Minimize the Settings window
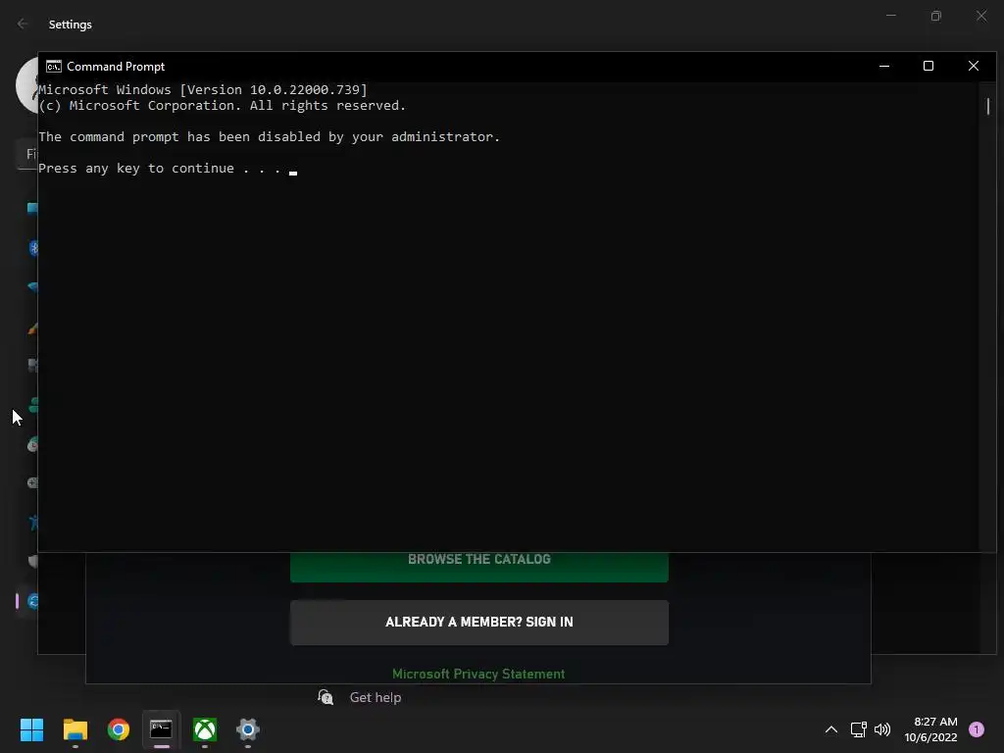The height and width of the screenshot is (753, 1004). (890, 16)
